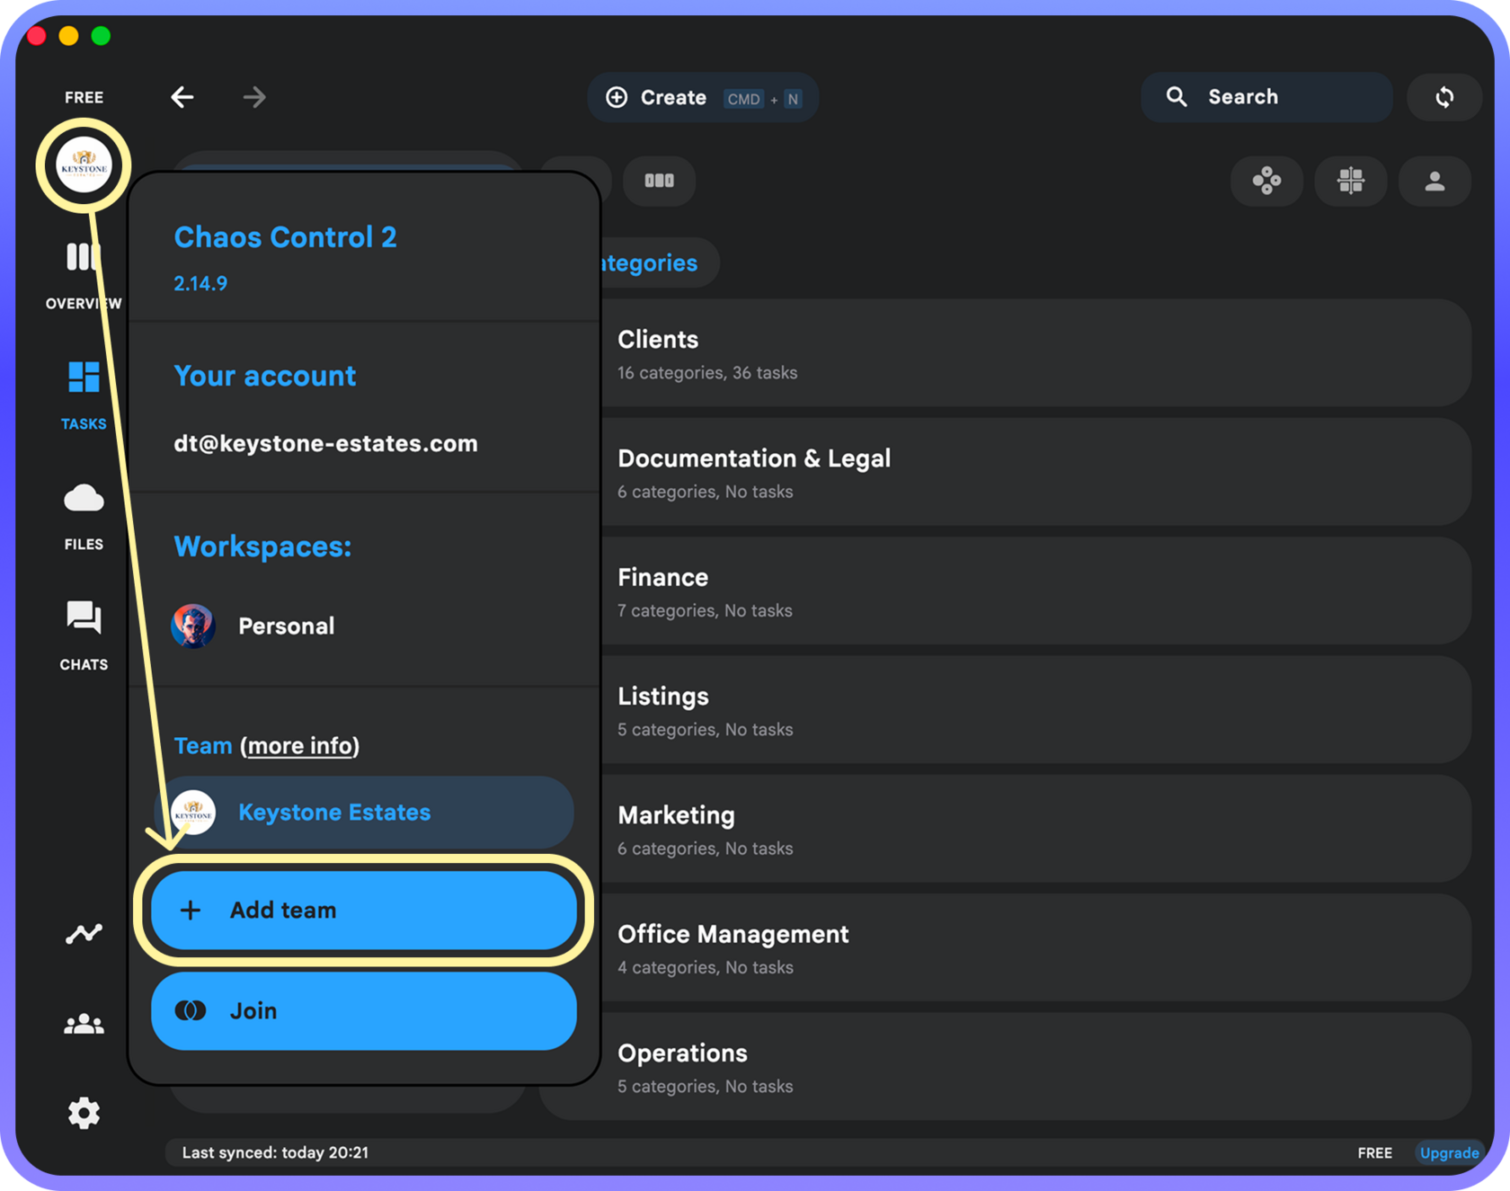Click the four-dots cluster view icon
This screenshot has width=1510, height=1191.
pos(1266,181)
